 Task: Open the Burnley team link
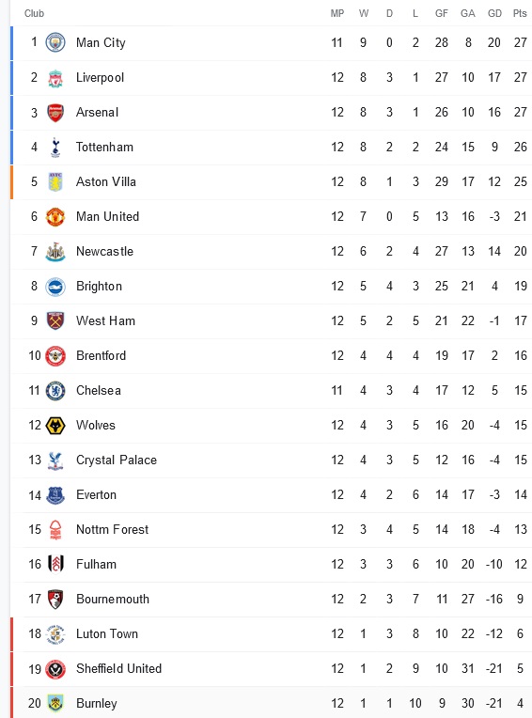[x=97, y=703]
